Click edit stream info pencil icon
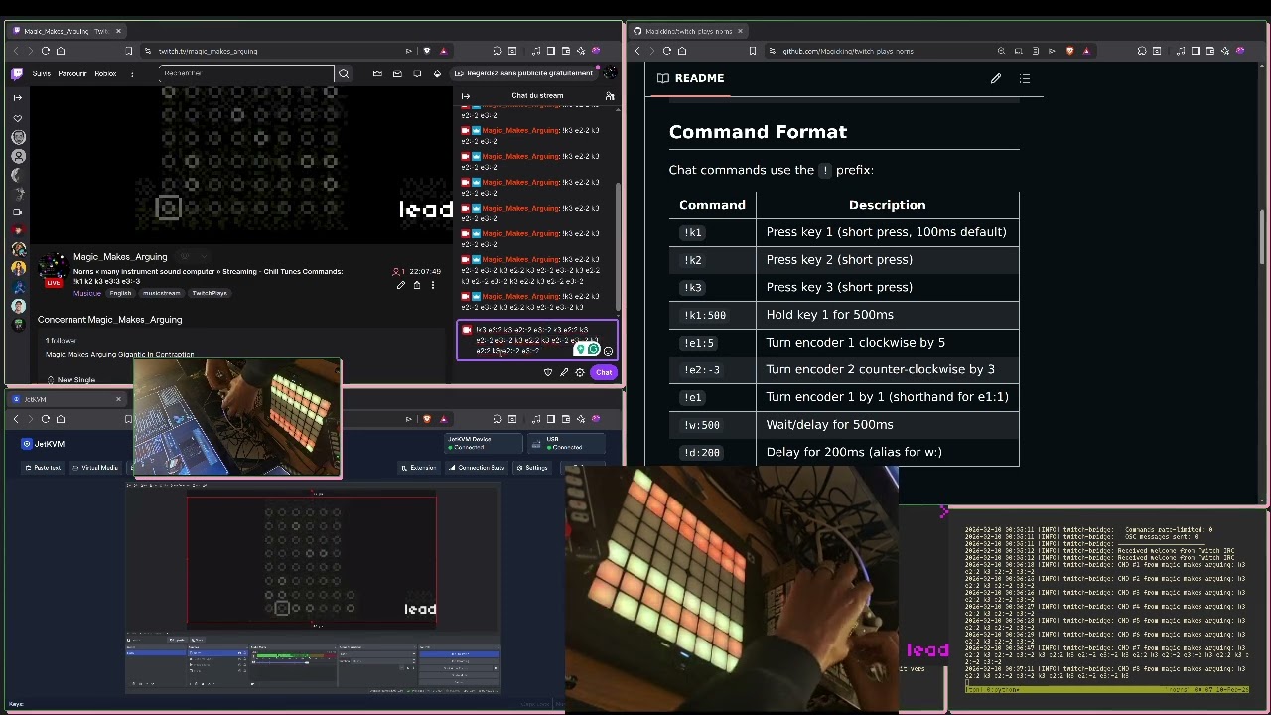This screenshot has width=1271, height=715. tap(401, 286)
